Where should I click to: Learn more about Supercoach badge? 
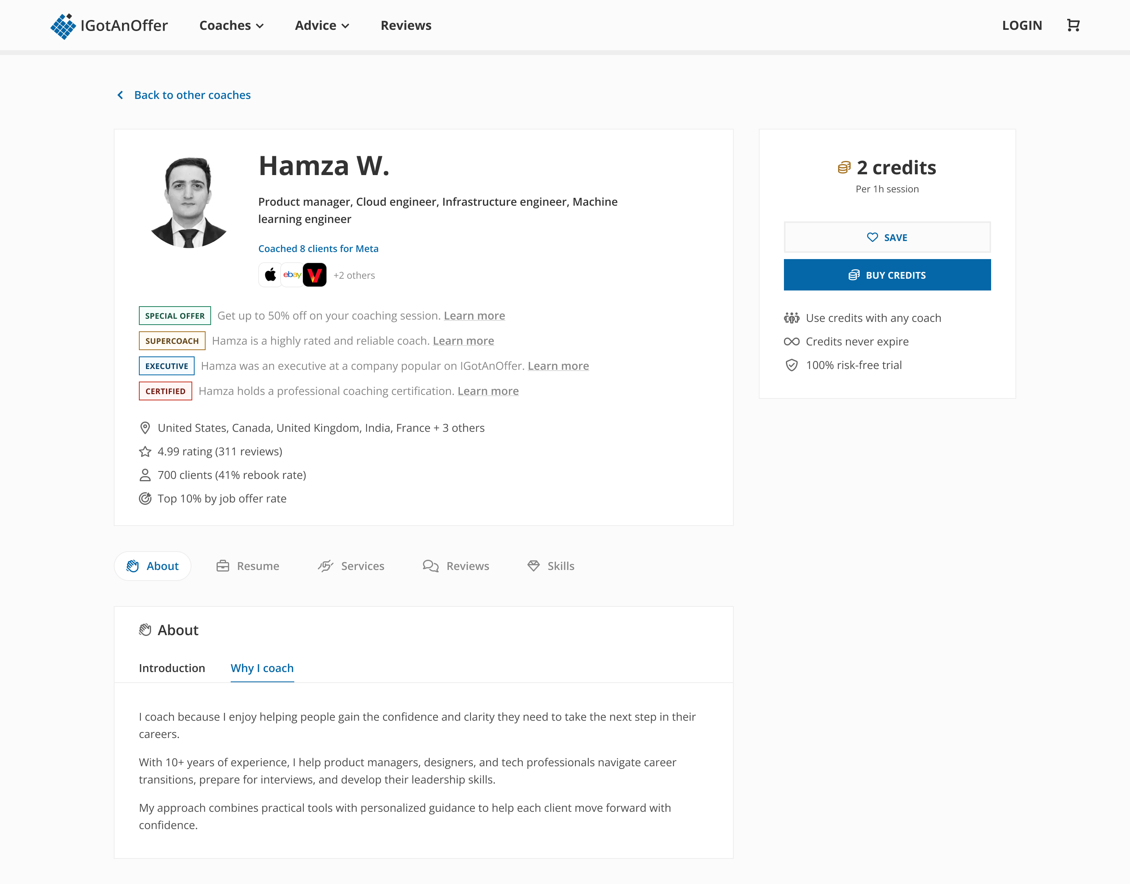click(464, 341)
